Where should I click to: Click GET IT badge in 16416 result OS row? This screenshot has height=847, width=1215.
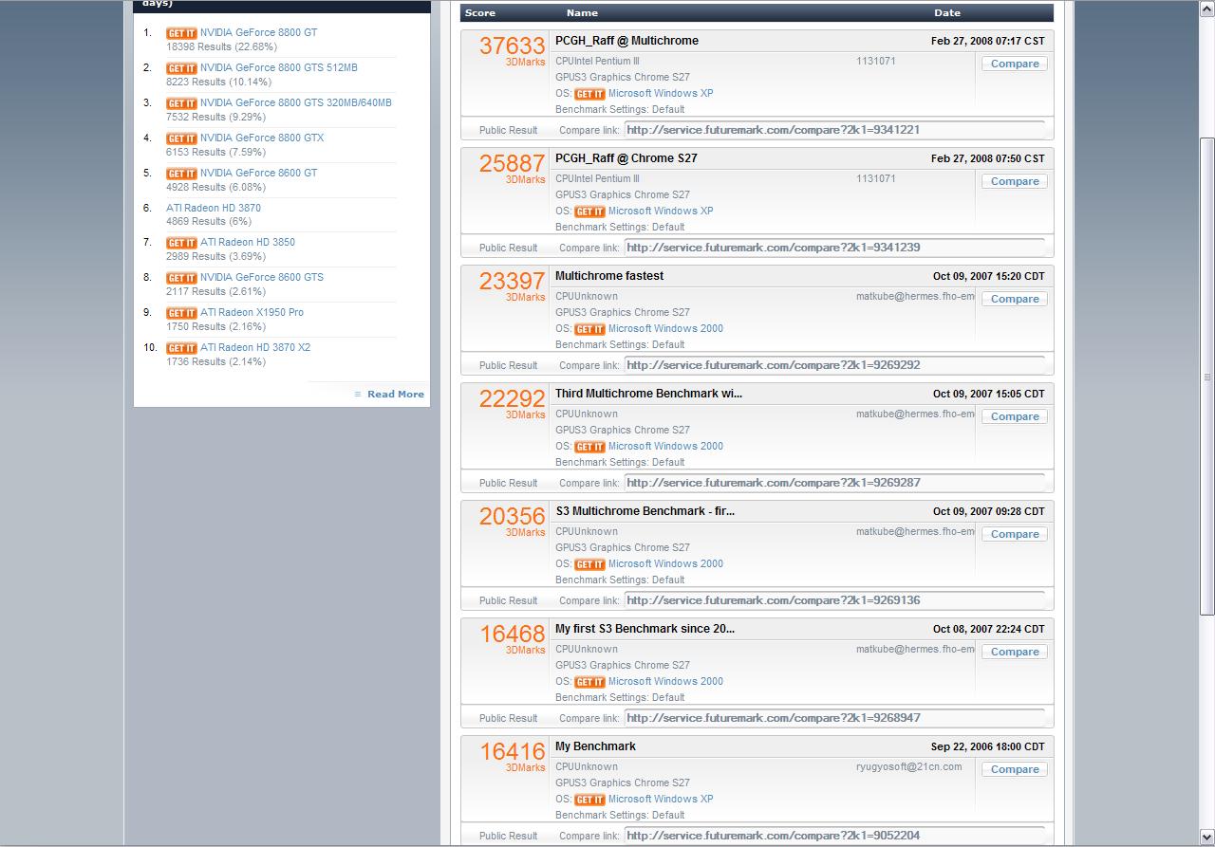(589, 800)
